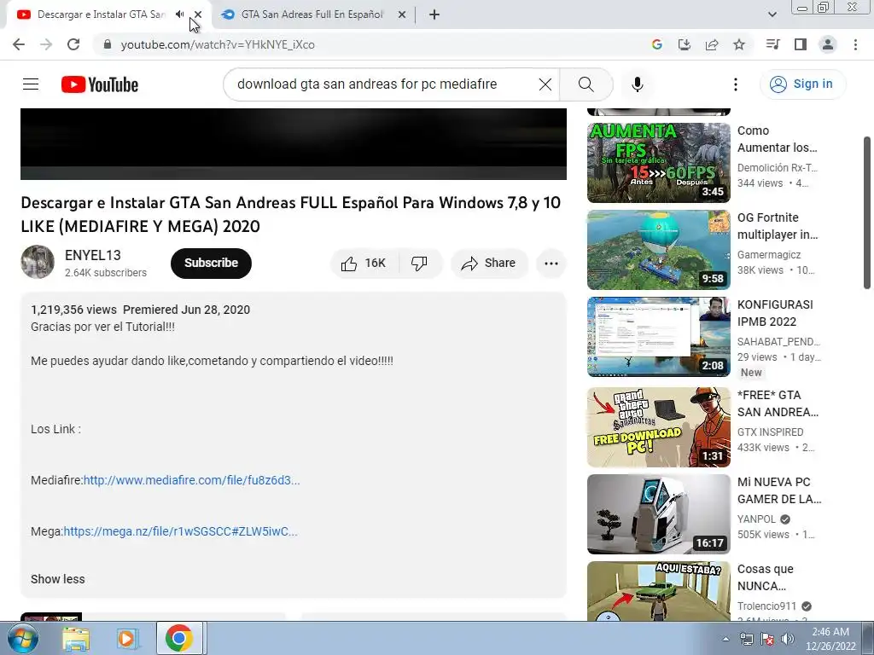Collapse description with Show less

point(58,579)
